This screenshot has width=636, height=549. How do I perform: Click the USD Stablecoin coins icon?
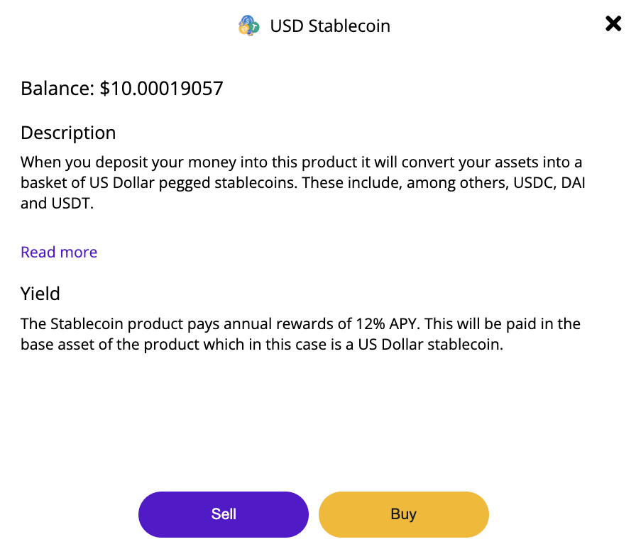(248, 26)
